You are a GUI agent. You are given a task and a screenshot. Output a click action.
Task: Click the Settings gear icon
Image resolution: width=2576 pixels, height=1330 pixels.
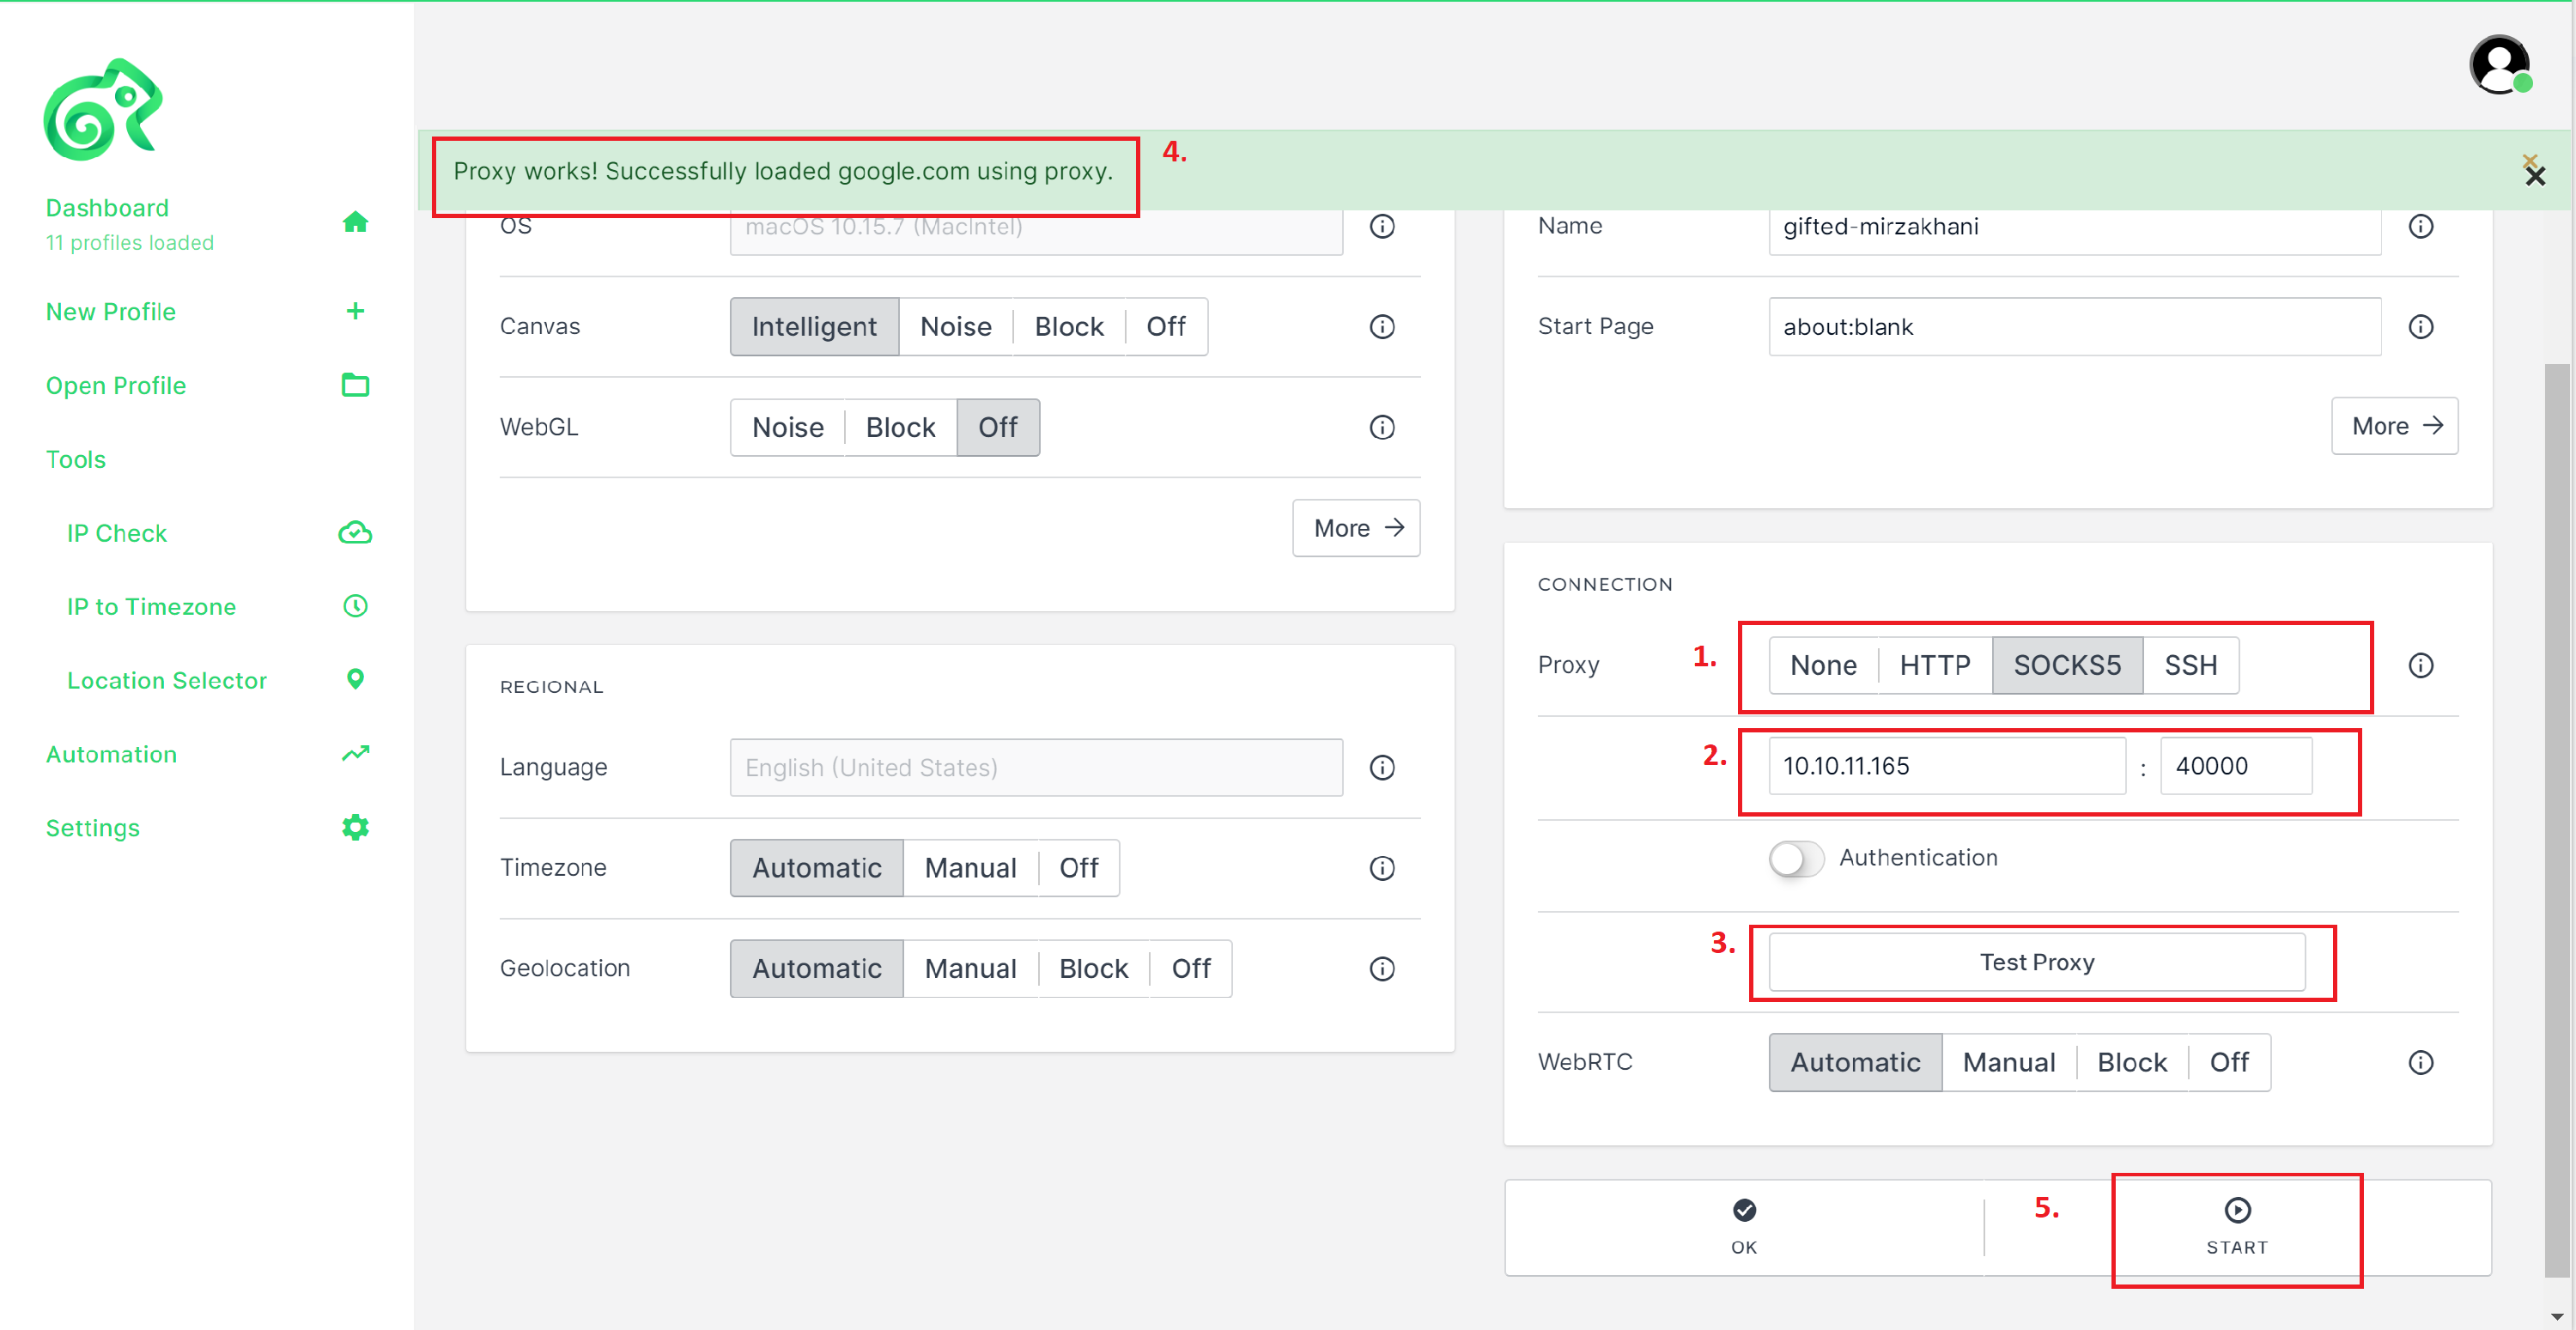(x=355, y=827)
